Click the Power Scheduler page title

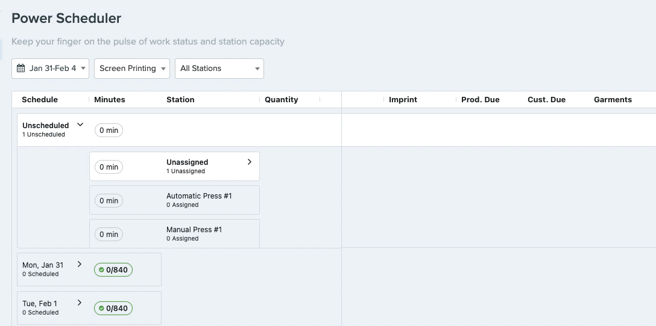66,19
